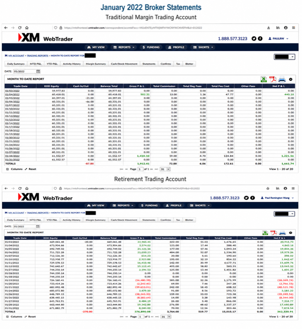This screenshot has width=302, height=329.
Task: Open redacted account selector in top window
Action: (284, 57)
